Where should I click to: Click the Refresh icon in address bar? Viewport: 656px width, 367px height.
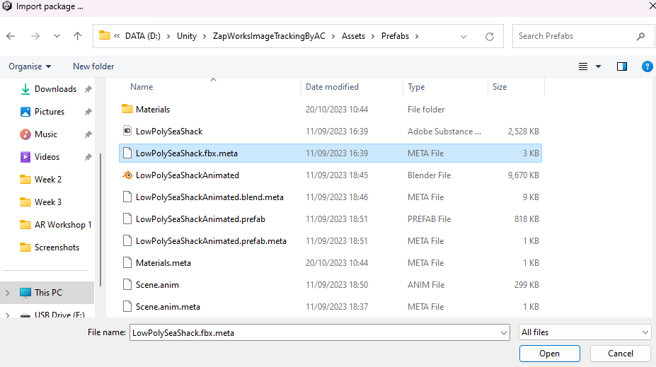pos(489,36)
